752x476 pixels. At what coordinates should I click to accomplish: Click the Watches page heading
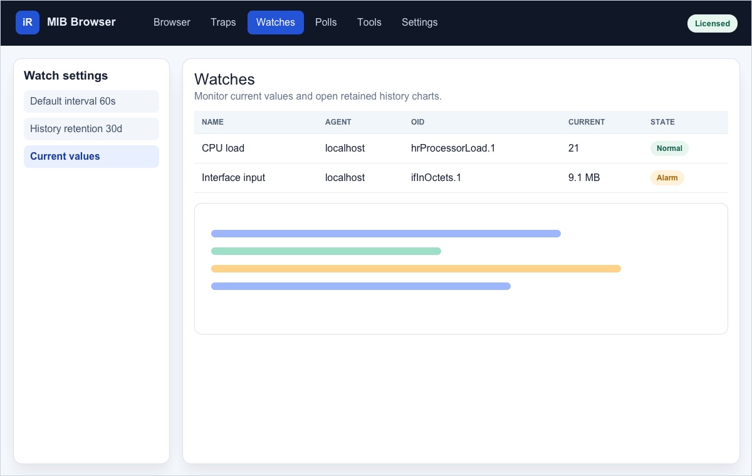tap(224, 80)
